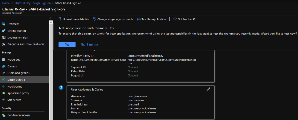Go to Home breadcrumb link
Viewport: 298px width, 120px height.
point(6,3)
